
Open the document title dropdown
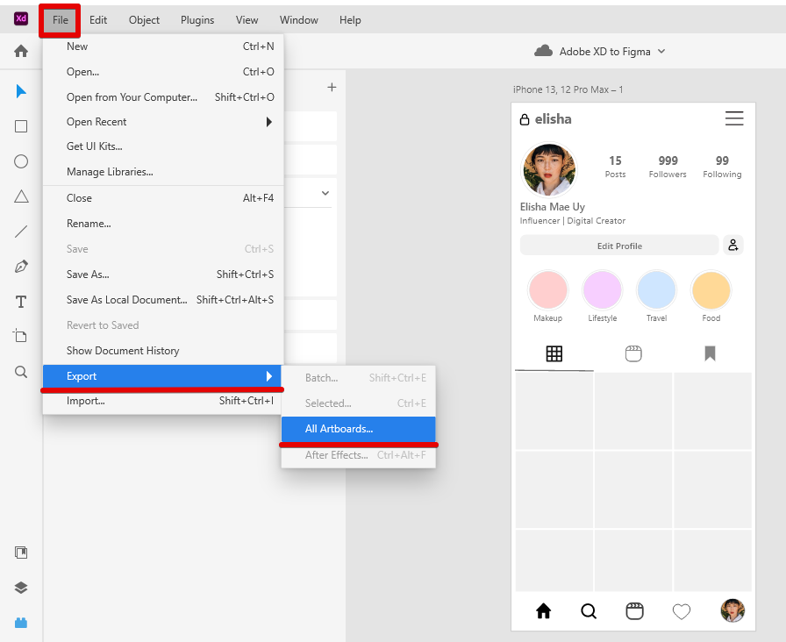click(x=661, y=52)
